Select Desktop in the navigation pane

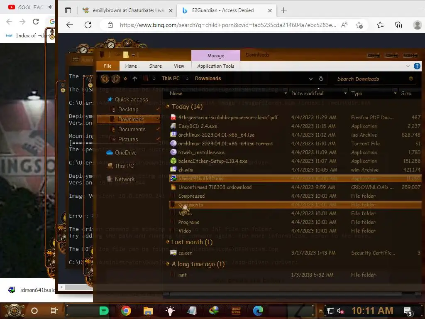(128, 109)
